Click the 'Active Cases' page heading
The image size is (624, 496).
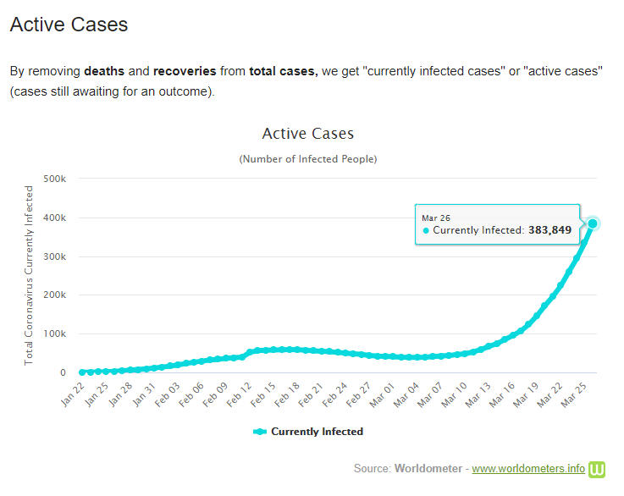[x=69, y=25]
